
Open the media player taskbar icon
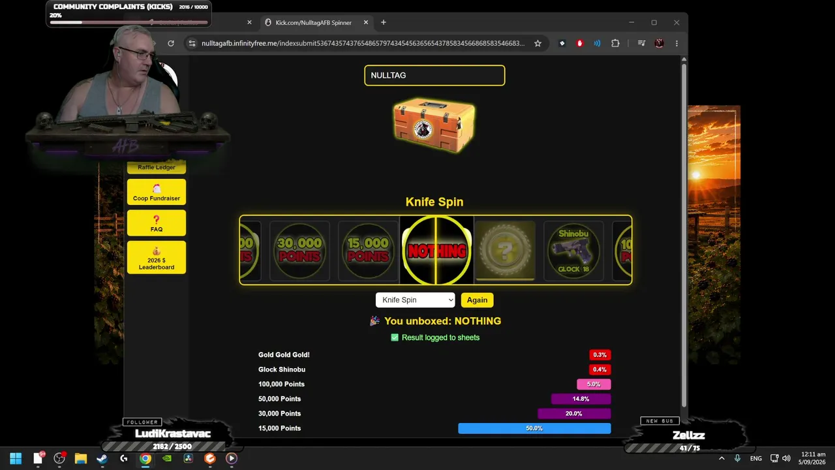(232, 458)
